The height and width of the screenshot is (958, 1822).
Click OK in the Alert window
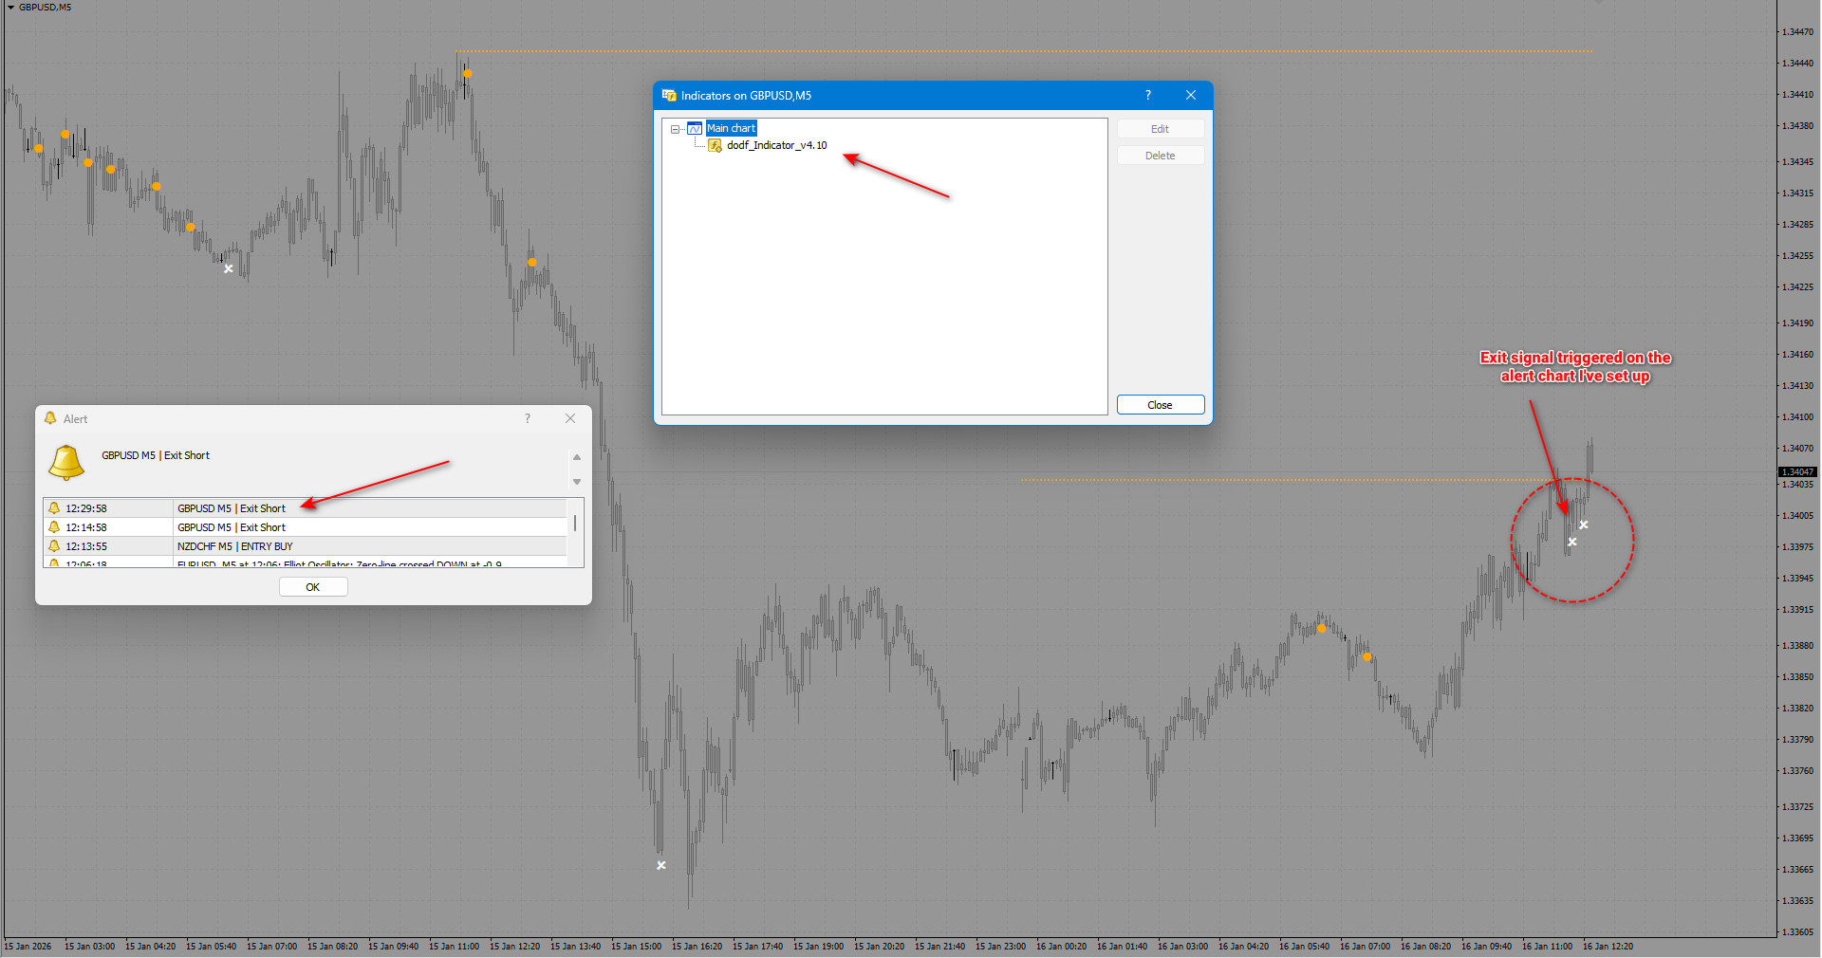coord(313,587)
